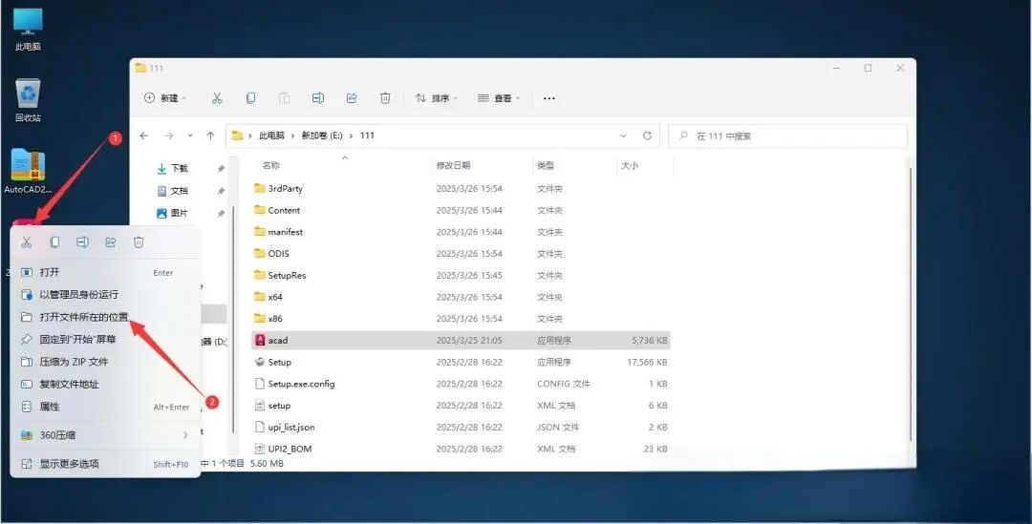Open the ODIS folder
1032x524 pixels.
pyautogui.click(x=461, y=253)
